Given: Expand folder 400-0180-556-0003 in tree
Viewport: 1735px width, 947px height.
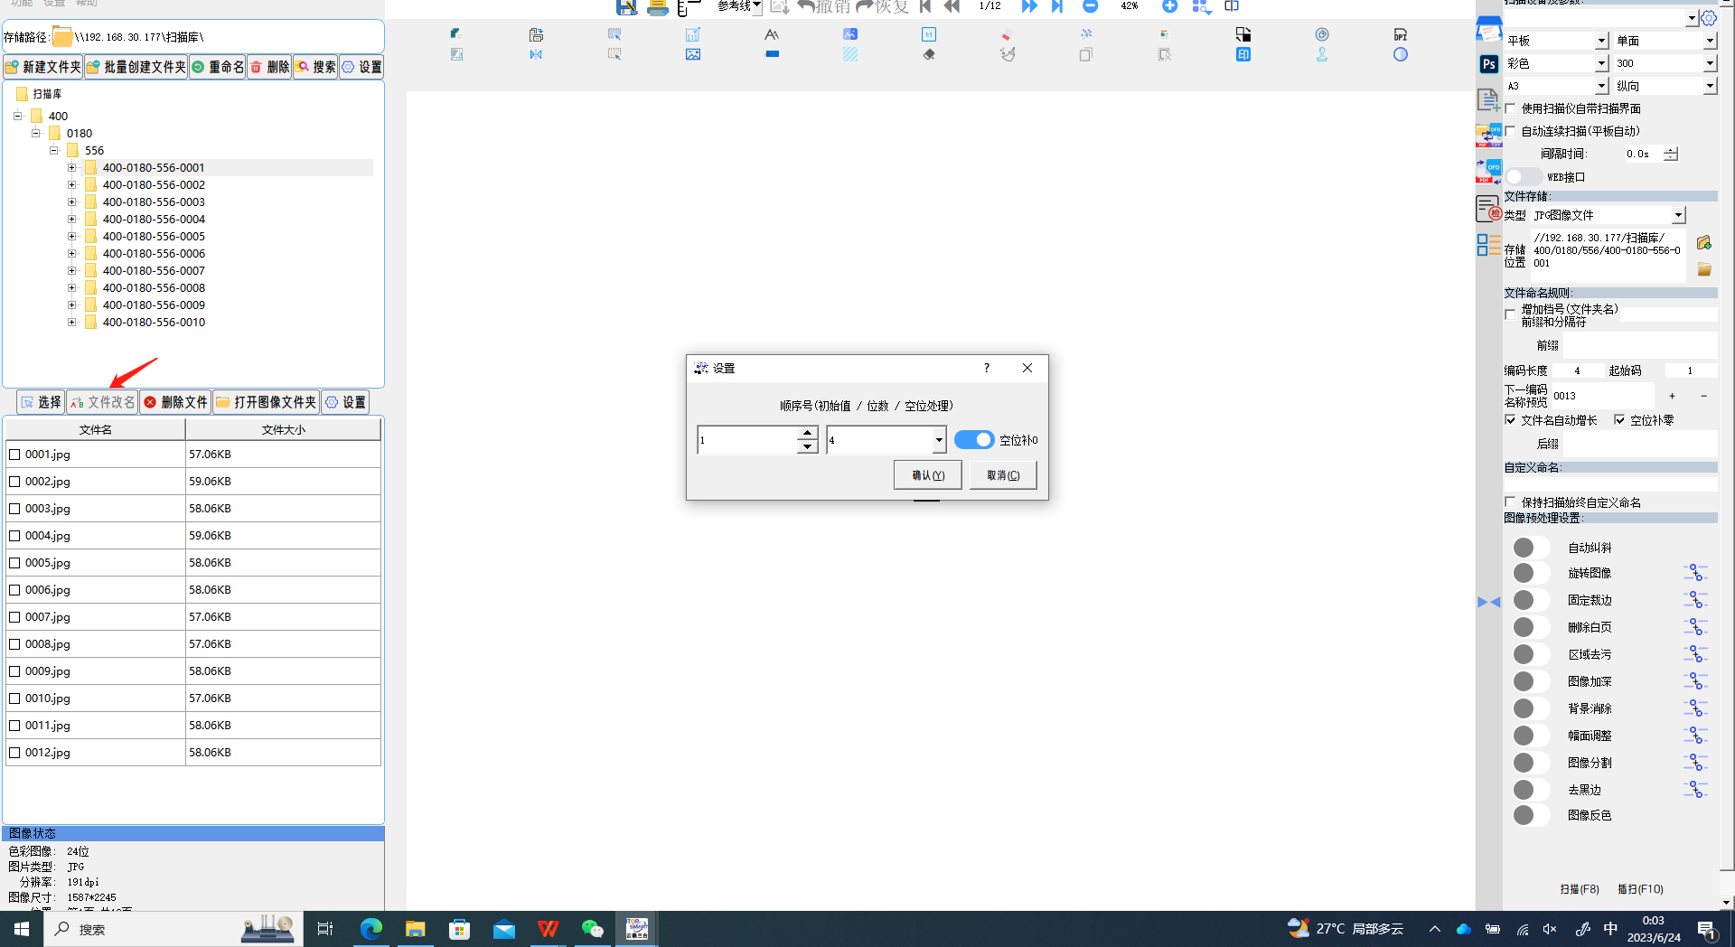Looking at the screenshot, I should (x=72, y=202).
